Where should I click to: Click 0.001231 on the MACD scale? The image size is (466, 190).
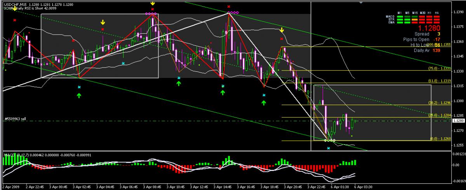459,154
